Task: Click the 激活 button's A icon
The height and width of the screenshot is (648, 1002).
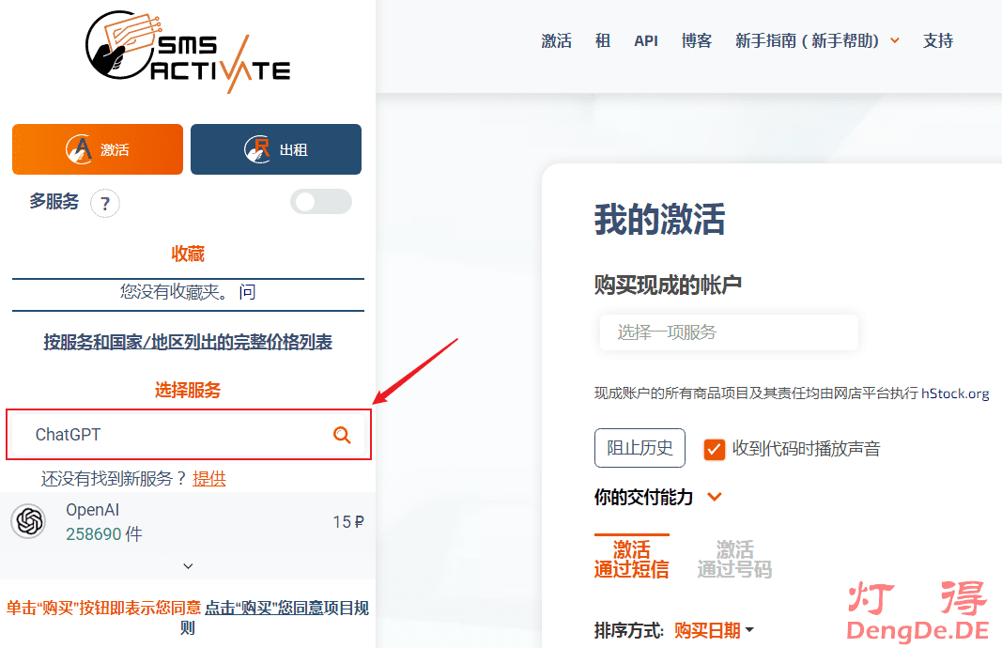Action: [80, 149]
